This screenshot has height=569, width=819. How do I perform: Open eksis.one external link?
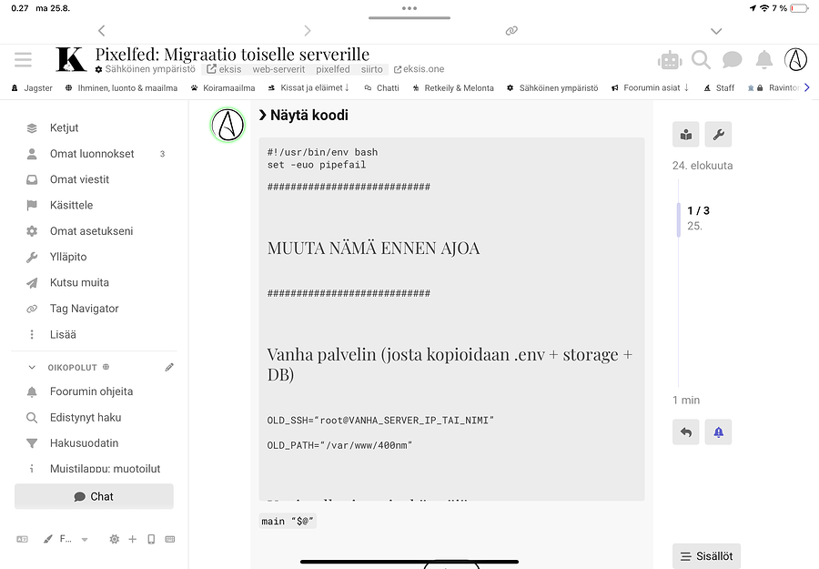click(419, 69)
